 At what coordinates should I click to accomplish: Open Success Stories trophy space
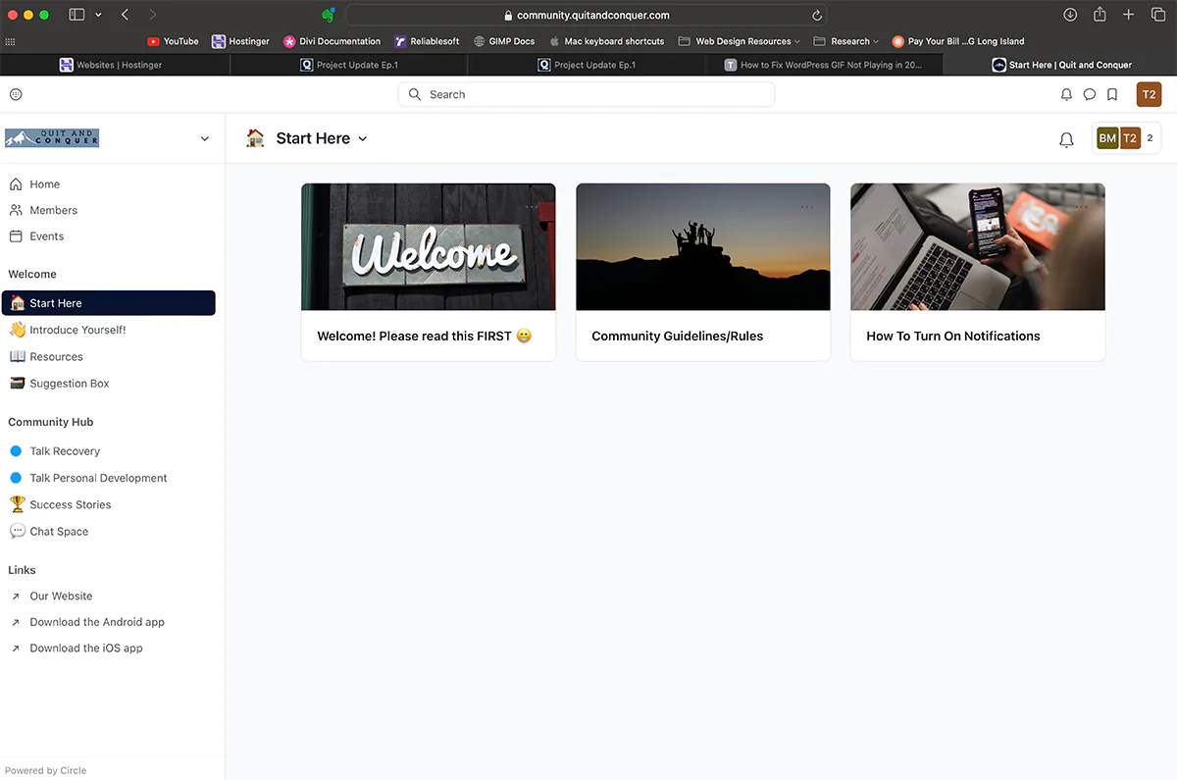click(70, 504)
